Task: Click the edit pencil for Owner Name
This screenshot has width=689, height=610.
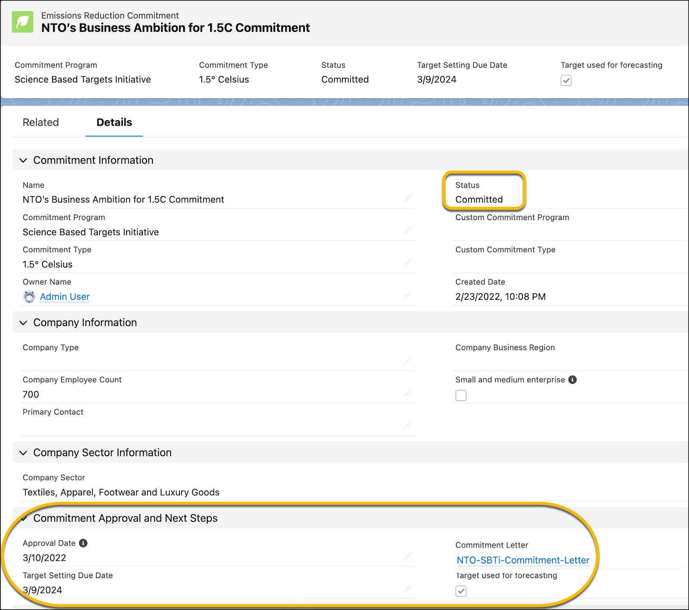Action: click(407, 296)
